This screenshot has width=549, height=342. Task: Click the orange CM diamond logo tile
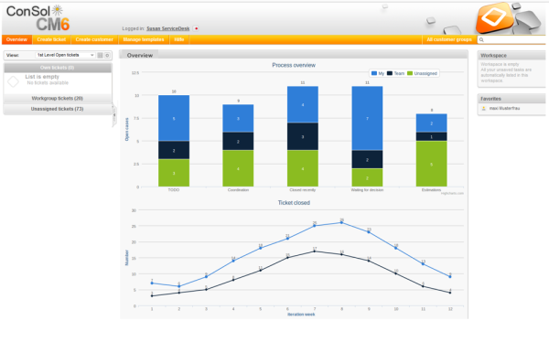[x=495, y=17]
